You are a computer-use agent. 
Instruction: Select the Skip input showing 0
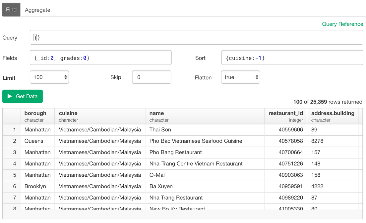coord(152,77)
